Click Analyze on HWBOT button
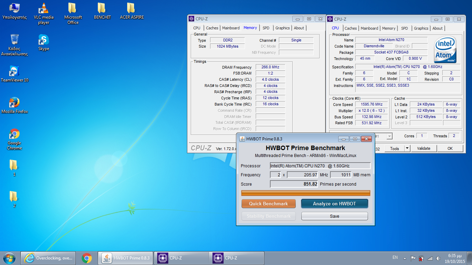The image size is (472, 265). click(x=334, y=204)
